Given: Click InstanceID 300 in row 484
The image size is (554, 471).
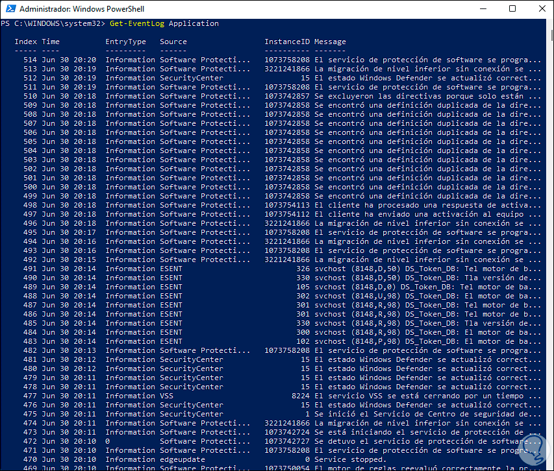Looking at the screenshot, I should point(303,332).
